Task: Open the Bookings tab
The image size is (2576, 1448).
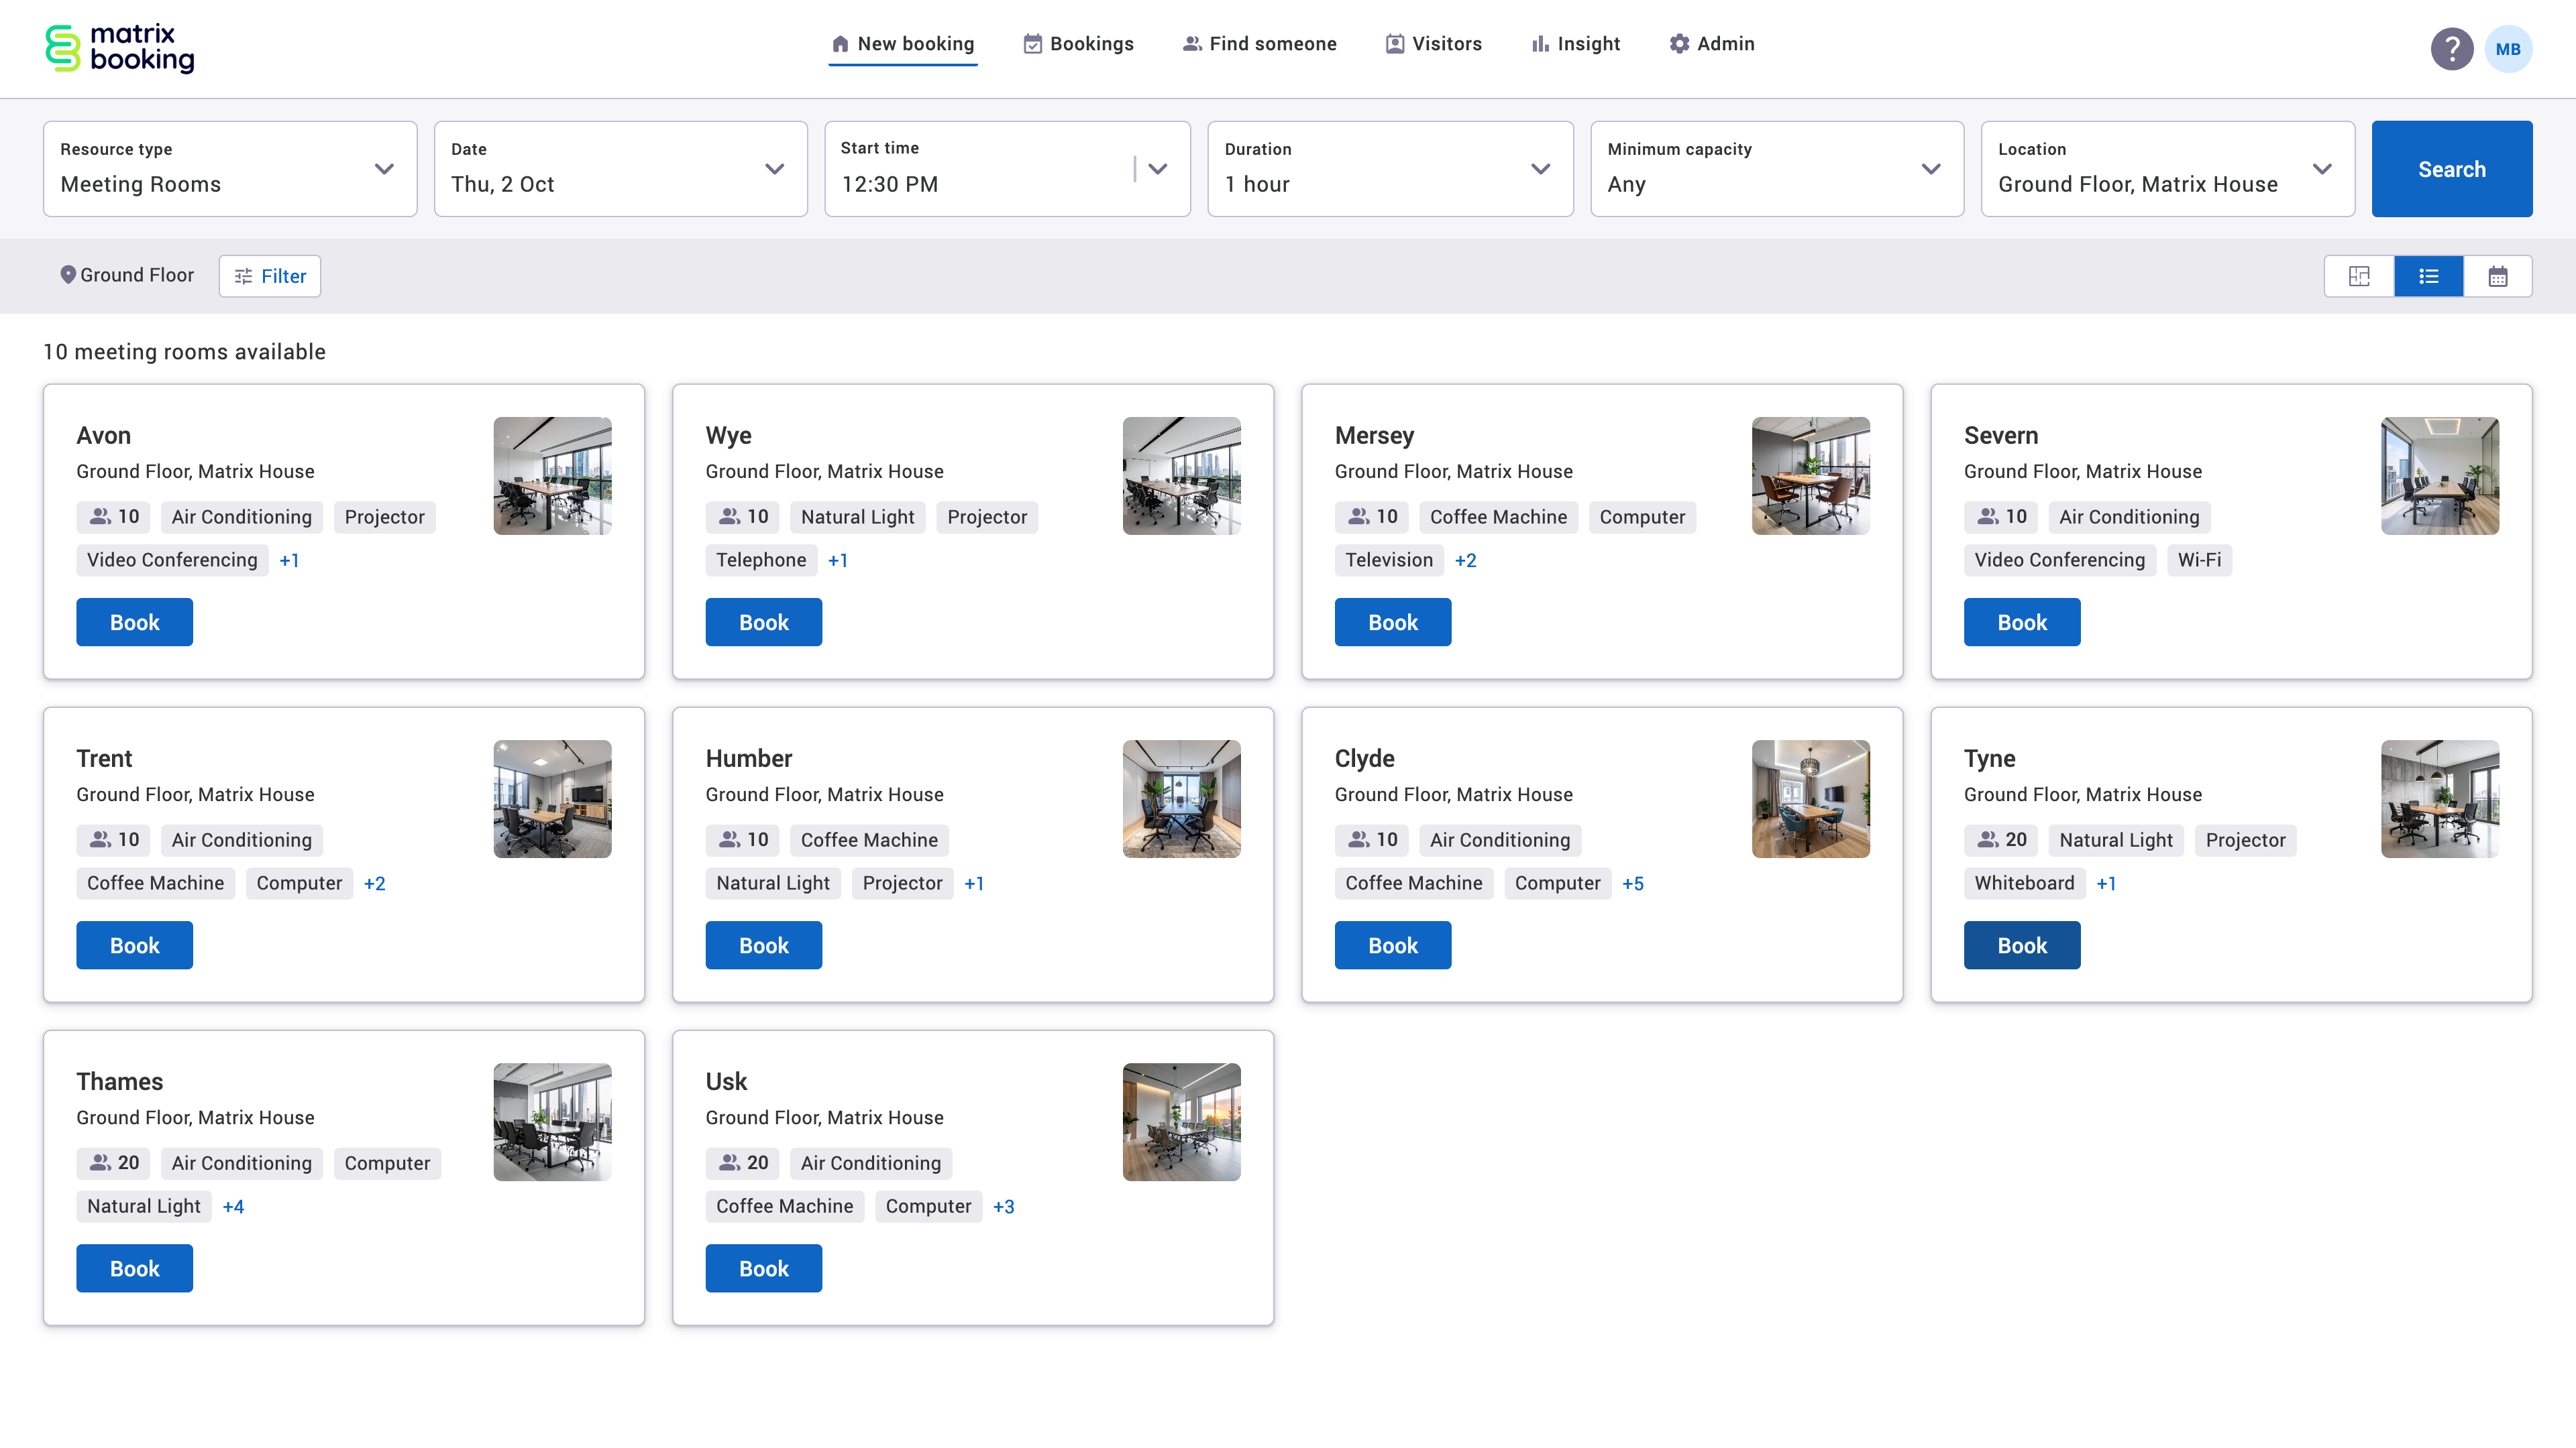Action: coord(1078,44)
